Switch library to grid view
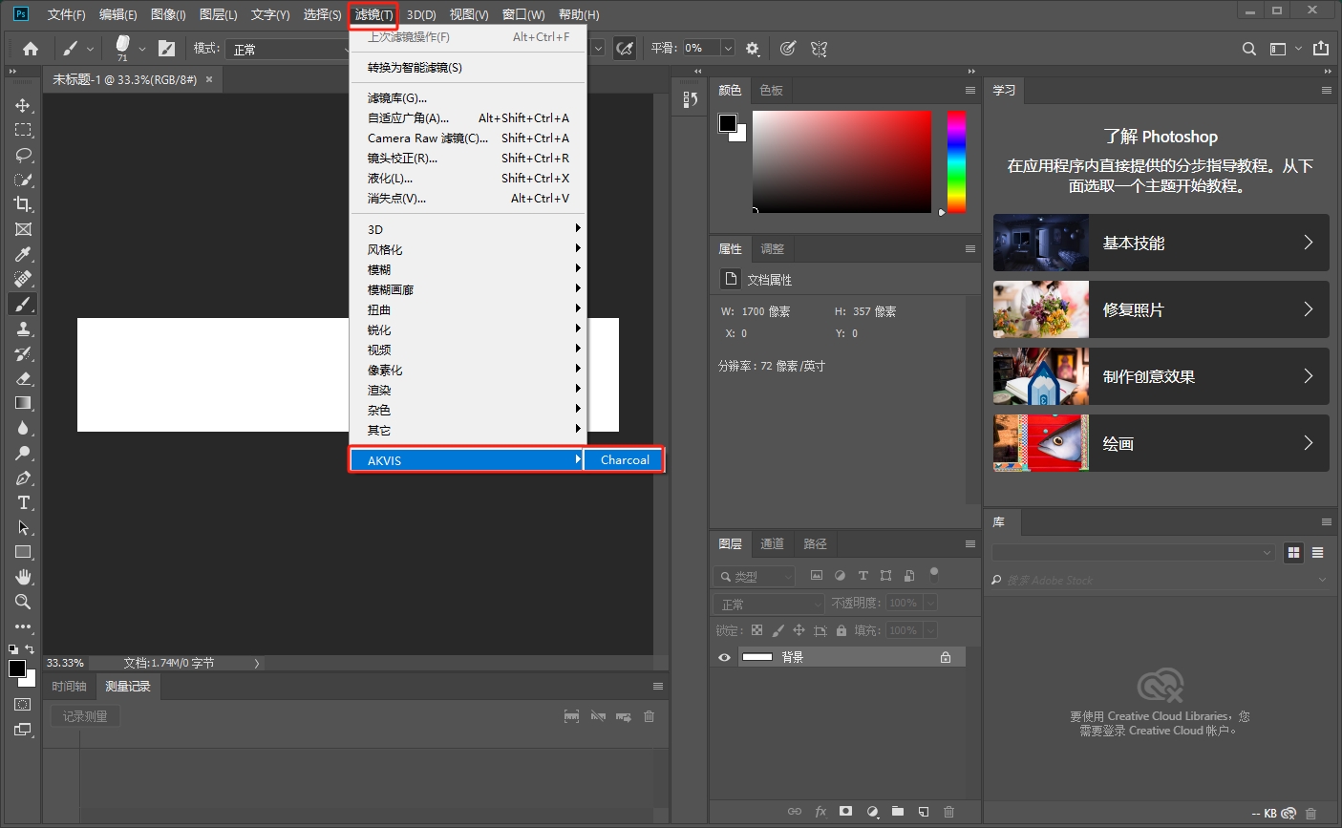 [x=1294, y=552]
